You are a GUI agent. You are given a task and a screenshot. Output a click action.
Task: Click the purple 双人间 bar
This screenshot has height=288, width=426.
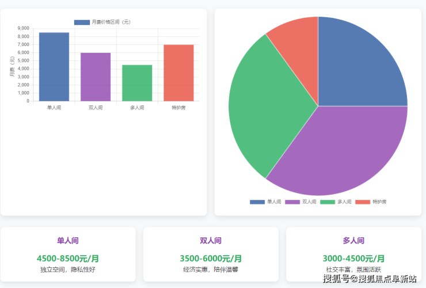[x=96, y=77]
